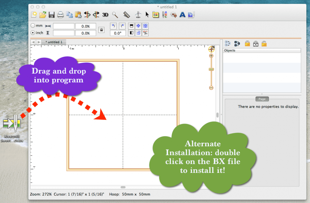
Task: Switch to the untitled 1 document tab
Action: (54, 42)
